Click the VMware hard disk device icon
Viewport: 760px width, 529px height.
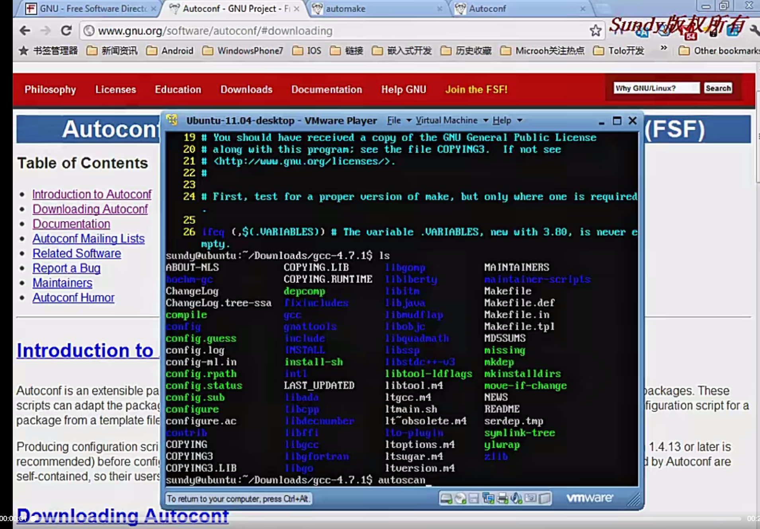click(446, 498)
